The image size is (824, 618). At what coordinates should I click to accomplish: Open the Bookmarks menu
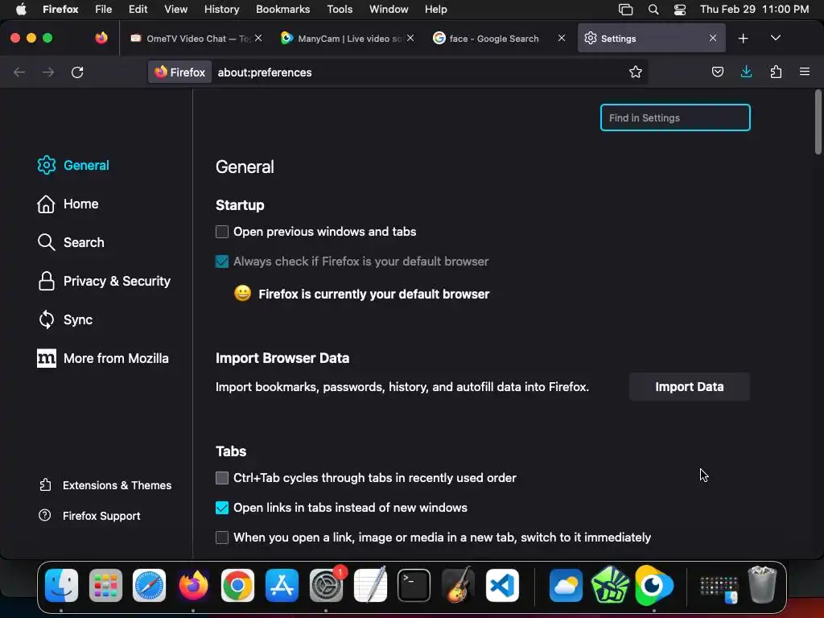pos(282,9)
